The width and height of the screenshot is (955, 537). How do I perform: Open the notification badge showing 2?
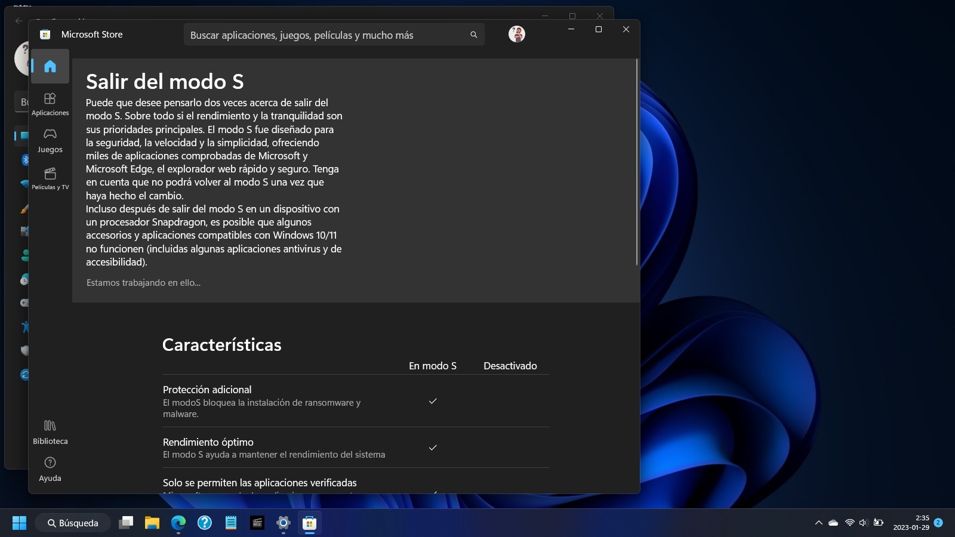pyautogui.click(x=938, y=523)
